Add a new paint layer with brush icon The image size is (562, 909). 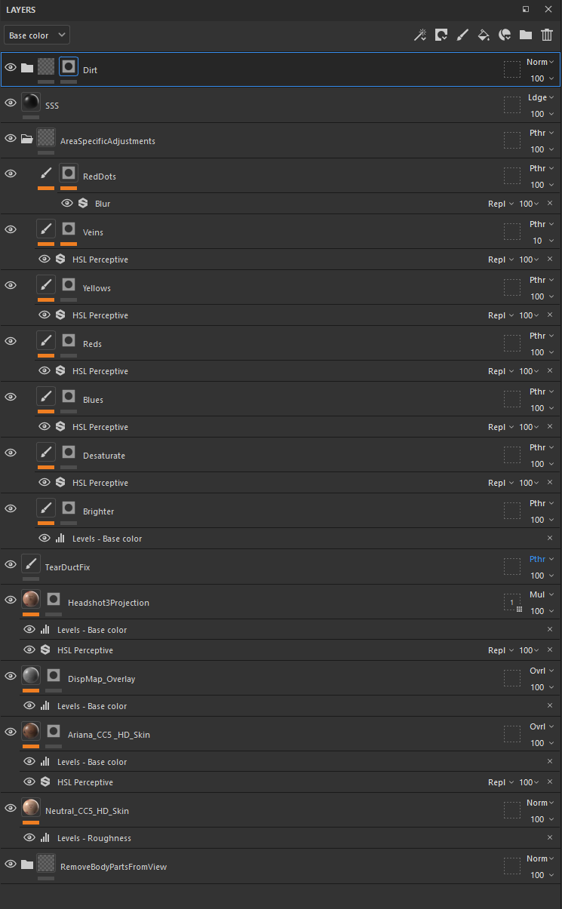[463, 35]
